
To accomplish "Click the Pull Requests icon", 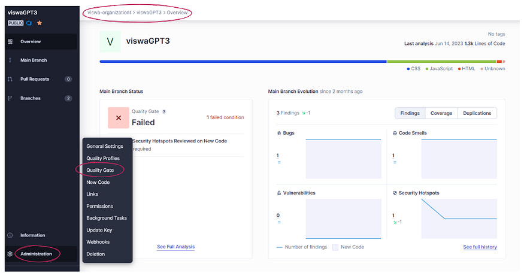I will [10, 79].
